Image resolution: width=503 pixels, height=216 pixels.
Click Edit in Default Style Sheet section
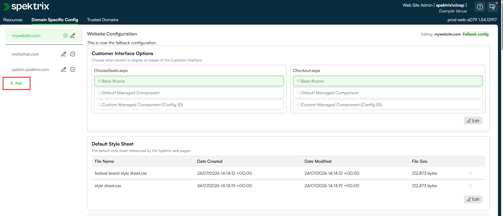(x=473, y=199)
